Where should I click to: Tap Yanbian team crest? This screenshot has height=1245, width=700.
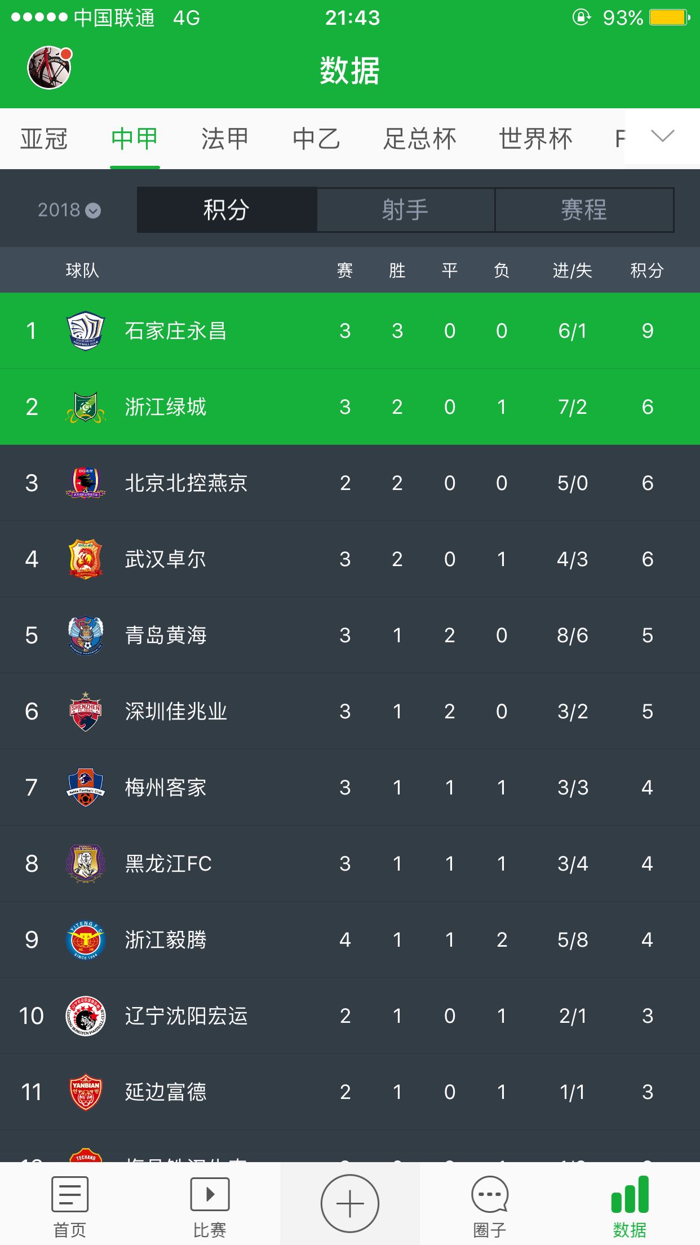86,1092
